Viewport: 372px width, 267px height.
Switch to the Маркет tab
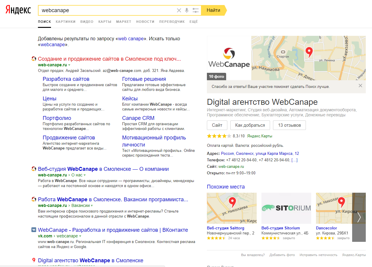[124, 22]
